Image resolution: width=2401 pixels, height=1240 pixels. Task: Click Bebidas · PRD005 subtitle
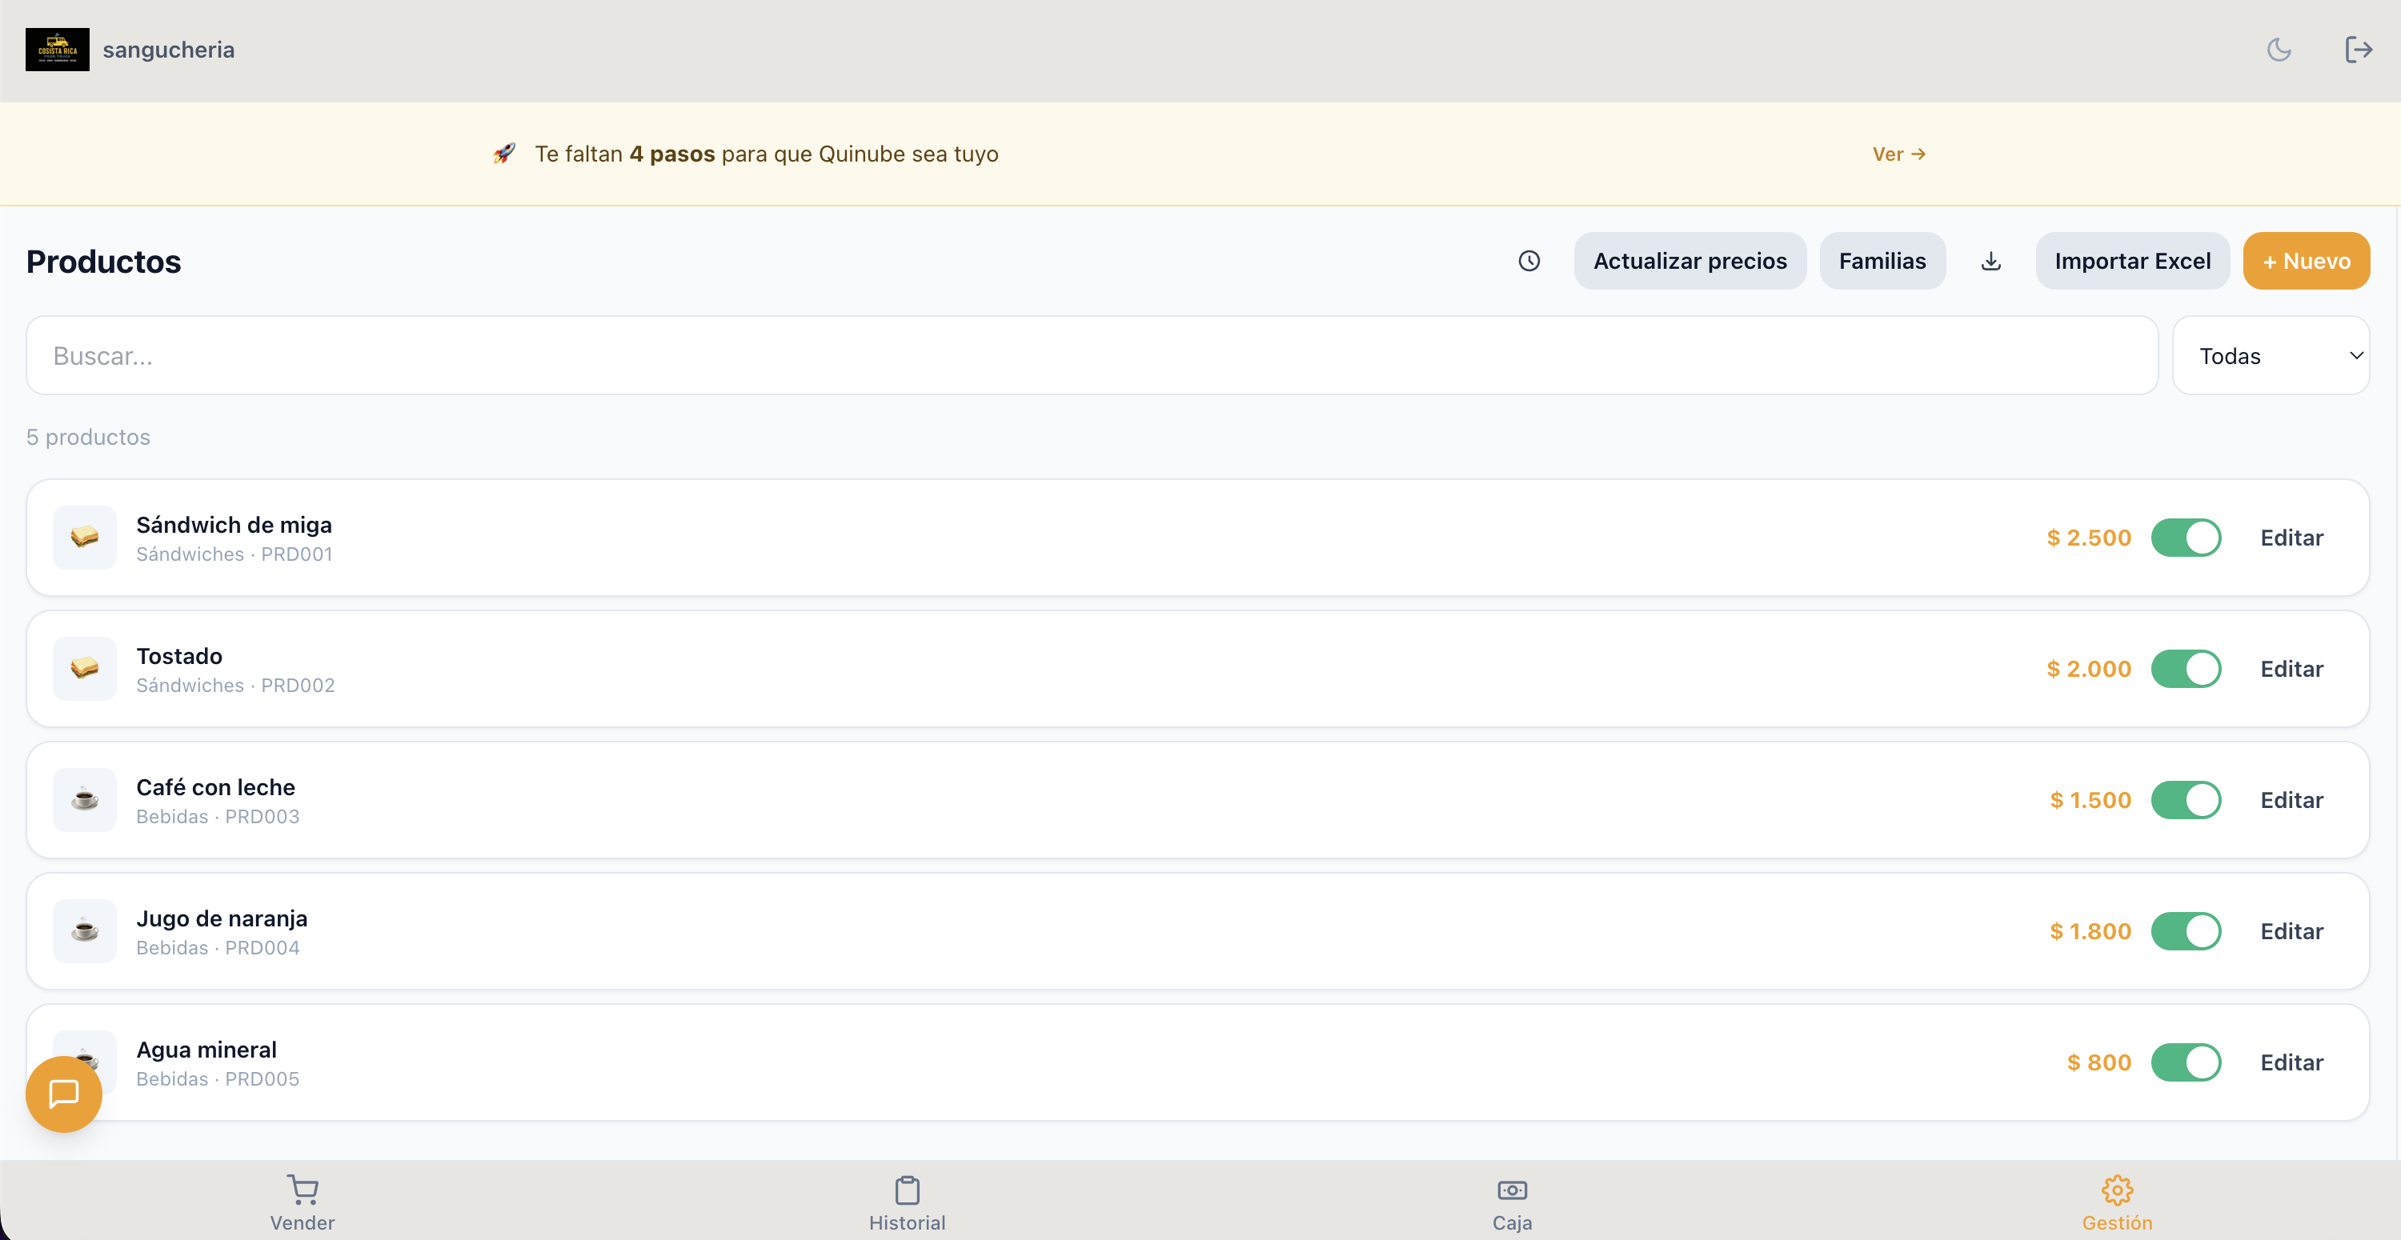[x=217, y=1080]
